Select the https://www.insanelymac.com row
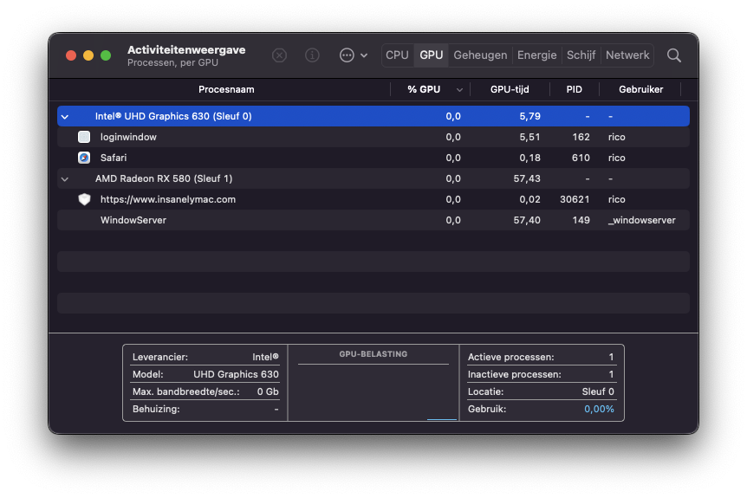 pyautogui.click(x=373, y=199)
